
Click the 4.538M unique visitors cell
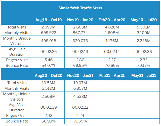(x=80, y=97)
